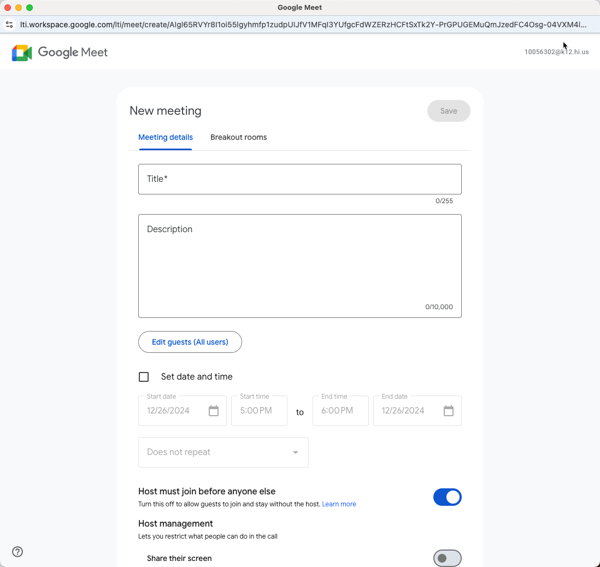Click the account email 10056302@k12.hi.us
This screenshot has height=567, width=600.
556,52
